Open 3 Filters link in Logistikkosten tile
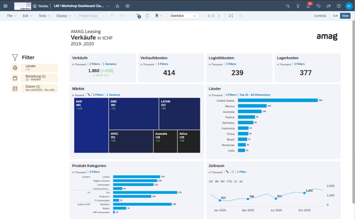The width and height of the screenshot is (355, 219). [231, 64]
